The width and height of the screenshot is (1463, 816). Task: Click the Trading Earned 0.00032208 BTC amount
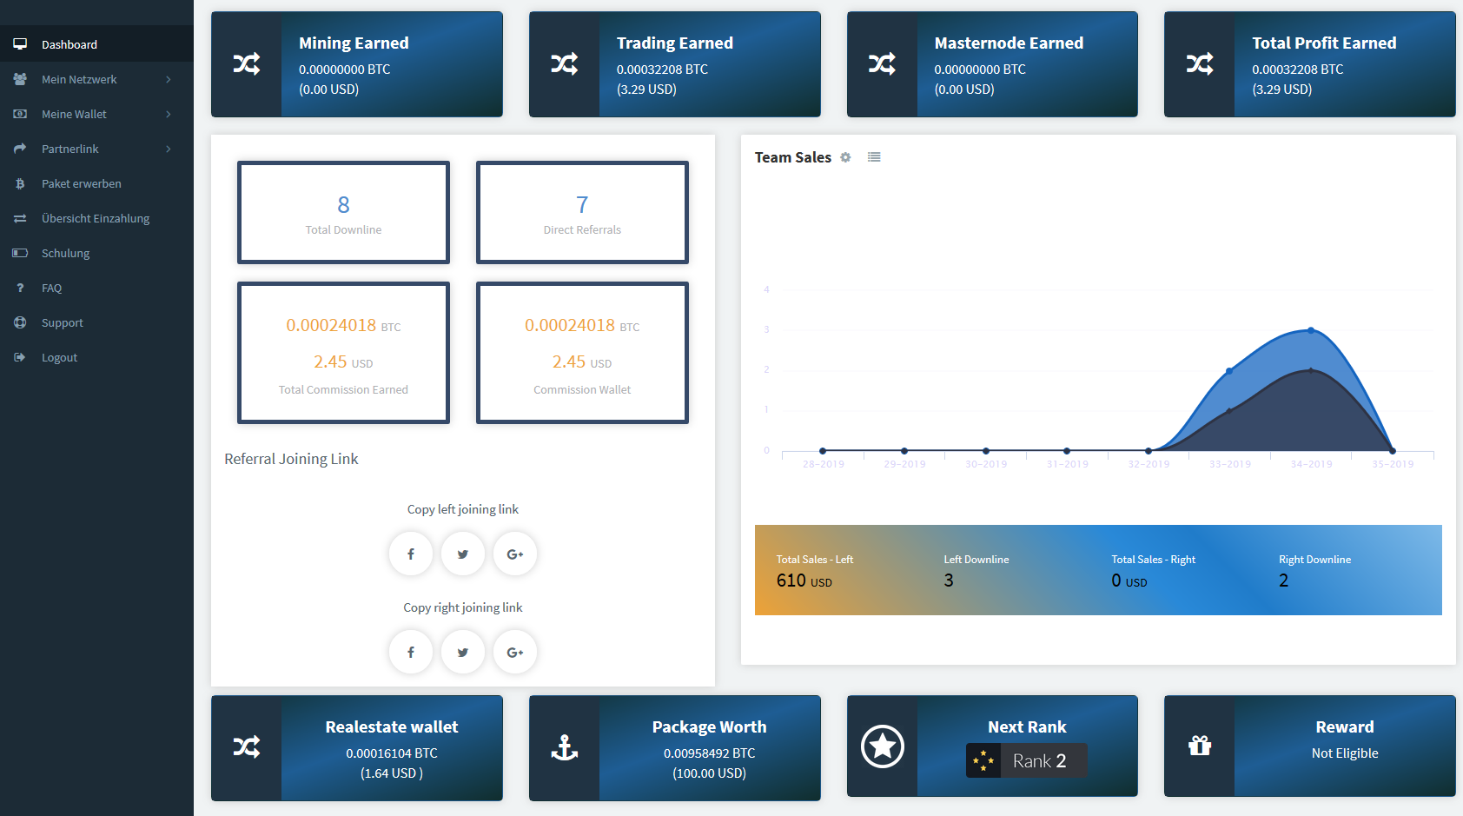point(662,70)
